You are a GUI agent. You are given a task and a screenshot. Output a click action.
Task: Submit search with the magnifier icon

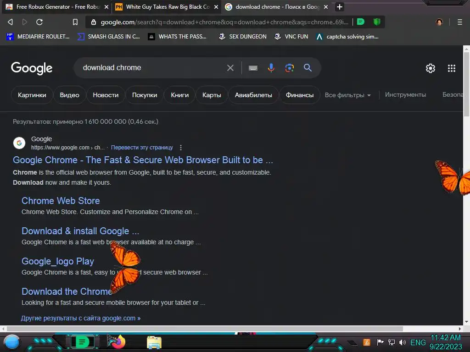308,68
